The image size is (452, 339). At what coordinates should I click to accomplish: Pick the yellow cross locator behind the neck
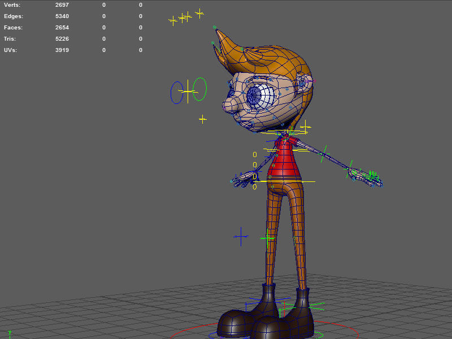coord(305,127)
